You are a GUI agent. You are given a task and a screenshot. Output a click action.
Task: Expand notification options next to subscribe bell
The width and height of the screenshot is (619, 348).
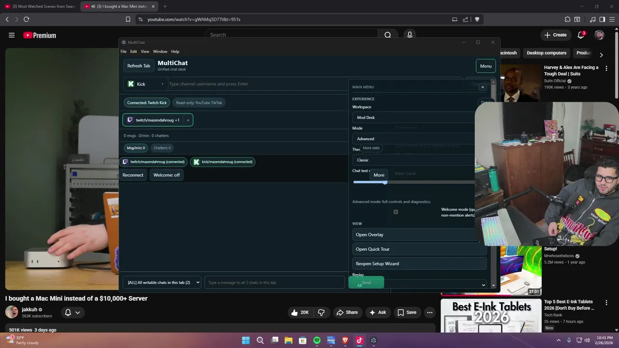click(x=77, y=312)
